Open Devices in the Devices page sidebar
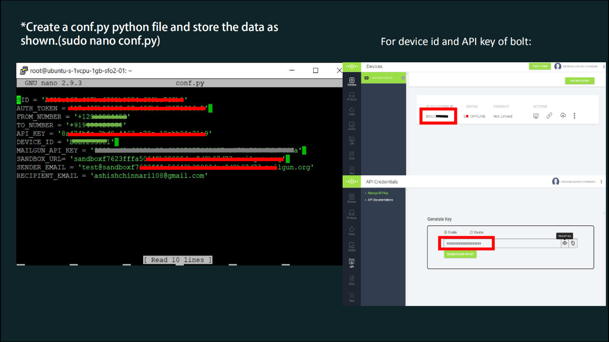Screen dimensions: 609x342 click(x=352, y=82)
